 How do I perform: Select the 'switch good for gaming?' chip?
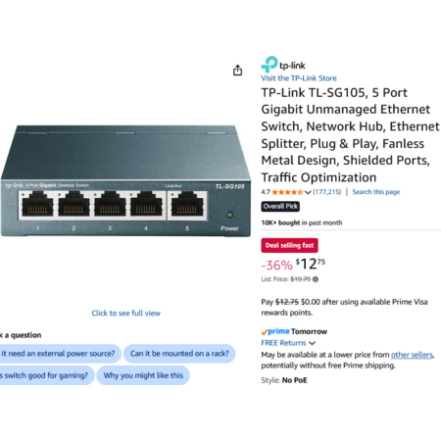(46, 375)
